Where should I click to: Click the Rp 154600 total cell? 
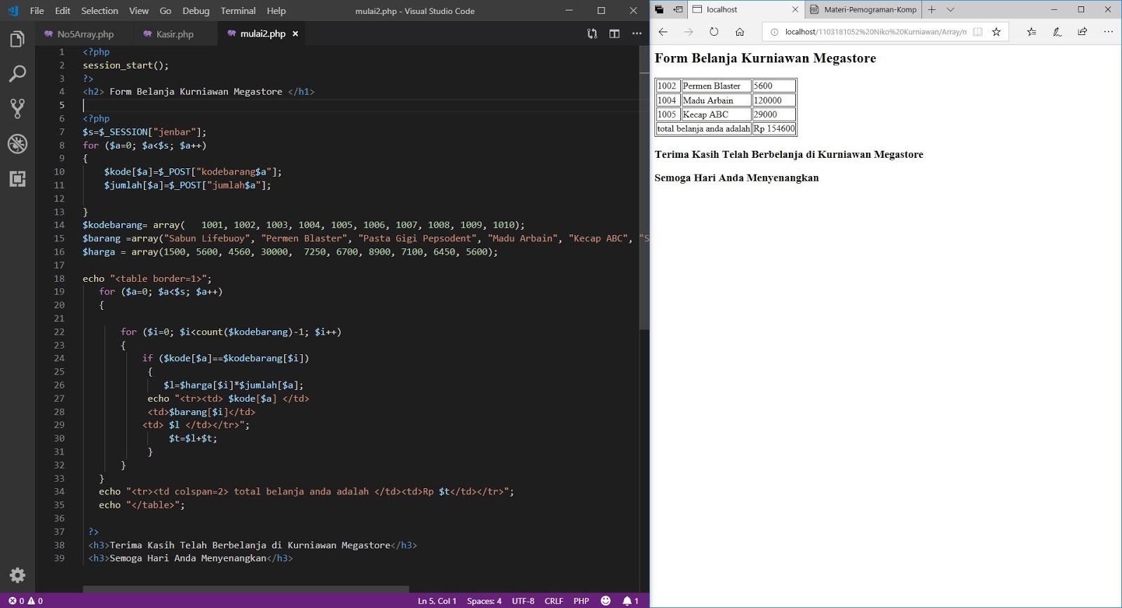[x=774, y=128]
